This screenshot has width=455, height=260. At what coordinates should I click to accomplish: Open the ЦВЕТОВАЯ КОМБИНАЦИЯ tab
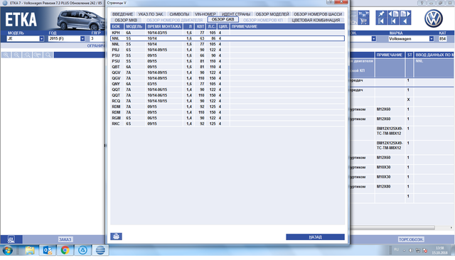tap(316, 20)
